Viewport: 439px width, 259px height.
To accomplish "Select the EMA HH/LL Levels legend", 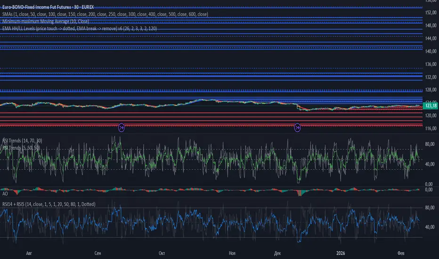I will coord(80,29).
